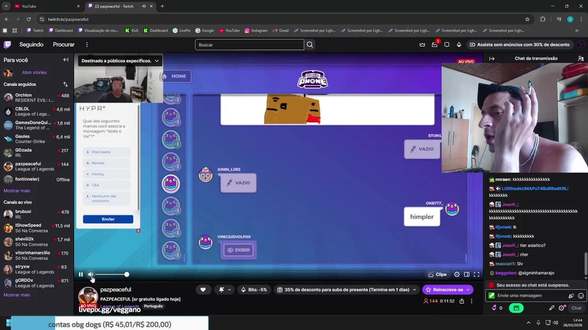The width and height of the screenshot is (588, 330).
Task: Open LivePix bookmark in bookmarks bar
Action: [181, 31]
